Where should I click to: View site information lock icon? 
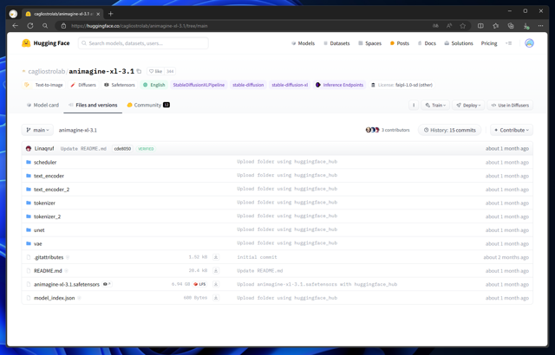tap(63, 26)
